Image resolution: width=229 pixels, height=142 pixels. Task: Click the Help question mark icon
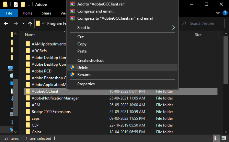225,13
